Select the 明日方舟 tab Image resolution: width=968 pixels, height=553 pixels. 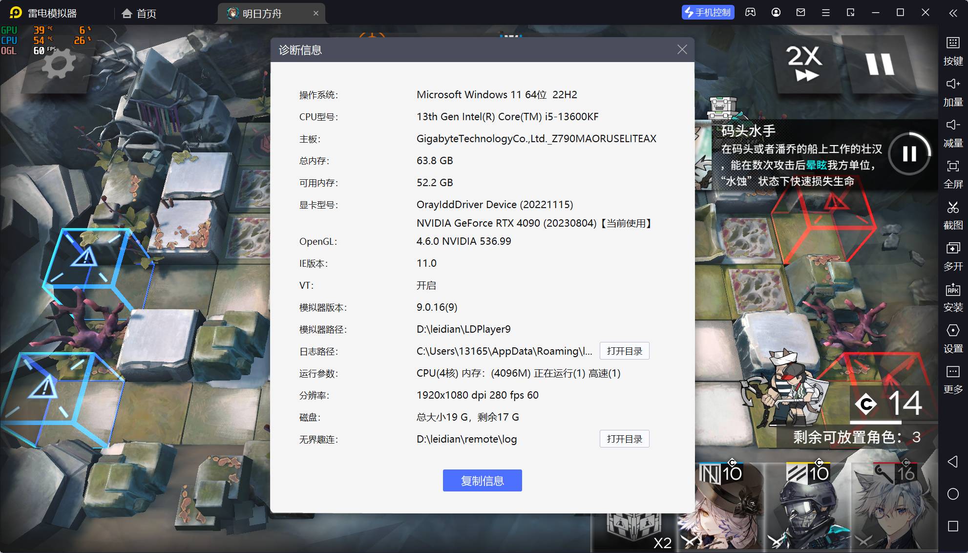[x=262, y=13]
